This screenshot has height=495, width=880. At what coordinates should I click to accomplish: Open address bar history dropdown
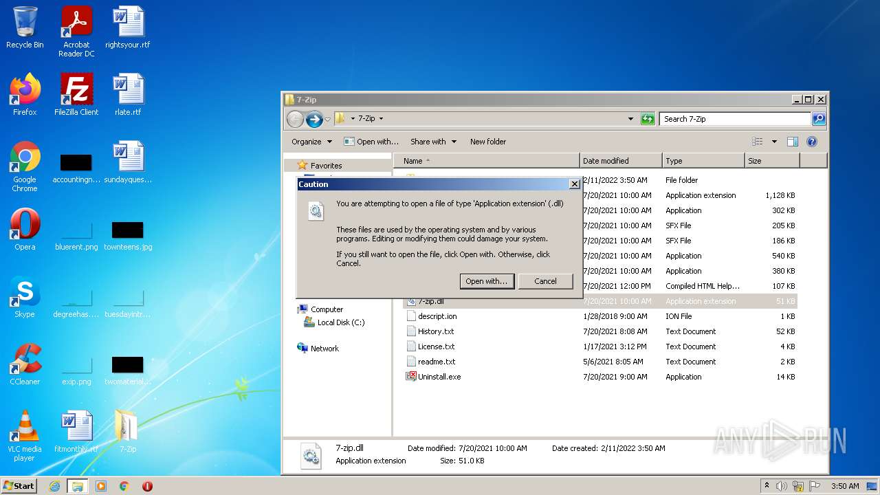631,119
